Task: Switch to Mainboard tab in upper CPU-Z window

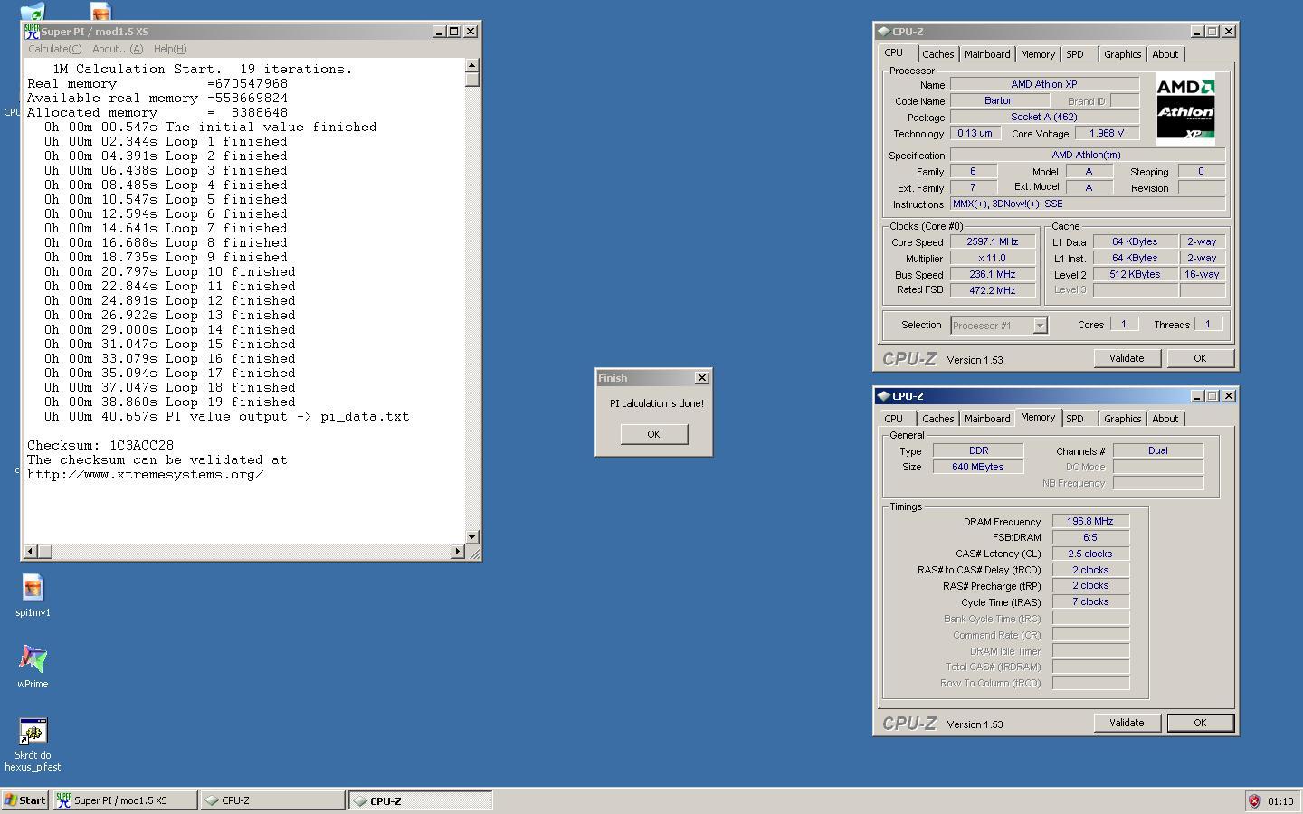Action: (x=986, y=54)
